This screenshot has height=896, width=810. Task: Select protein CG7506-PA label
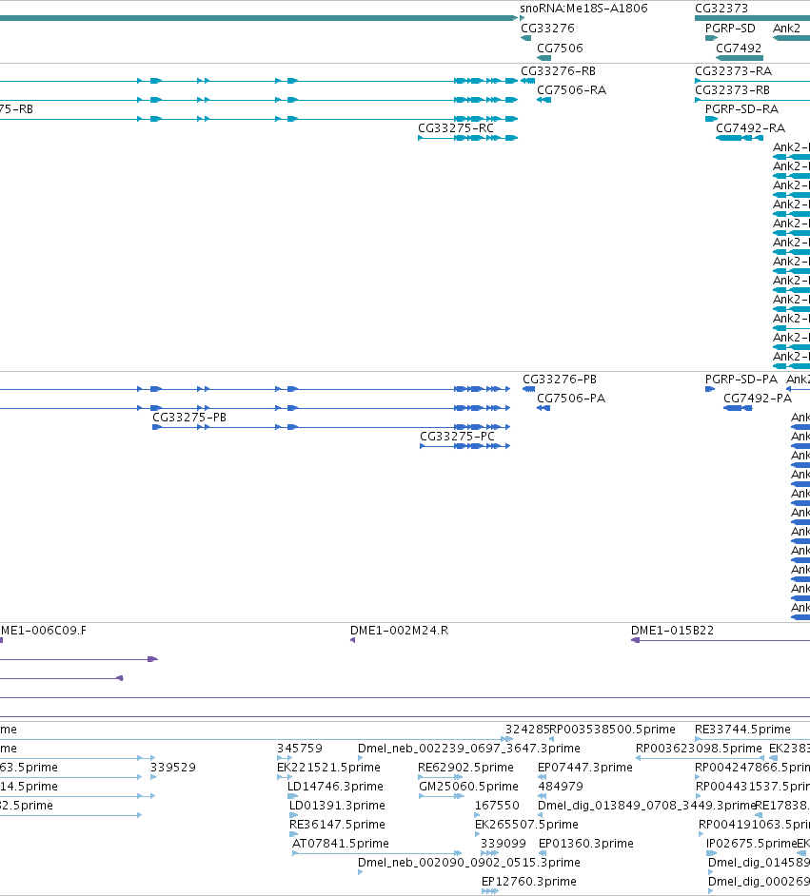pyautogui.click(x=571, y=399)
